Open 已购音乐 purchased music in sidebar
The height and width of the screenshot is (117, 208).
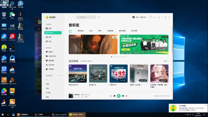51,69
